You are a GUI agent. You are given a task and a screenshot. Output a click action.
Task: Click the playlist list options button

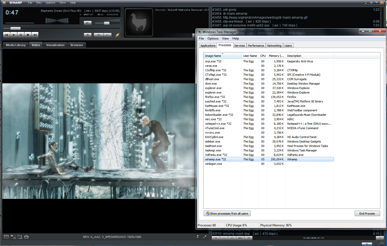pyautogui.click(x=248, y=238)
